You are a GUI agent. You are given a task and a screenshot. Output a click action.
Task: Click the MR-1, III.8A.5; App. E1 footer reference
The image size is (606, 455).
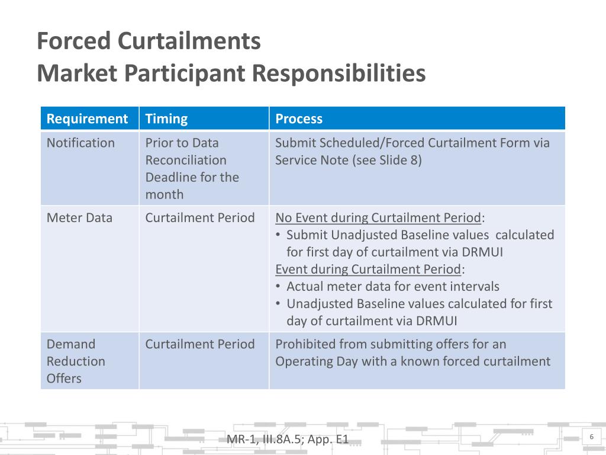[x=287, y=439]
